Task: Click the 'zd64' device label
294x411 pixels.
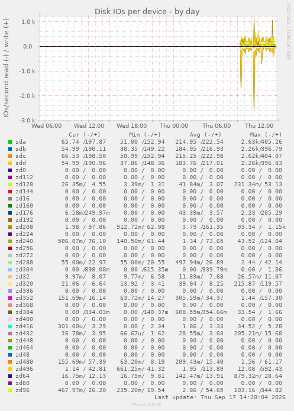Action: click(x=22, y=376)
